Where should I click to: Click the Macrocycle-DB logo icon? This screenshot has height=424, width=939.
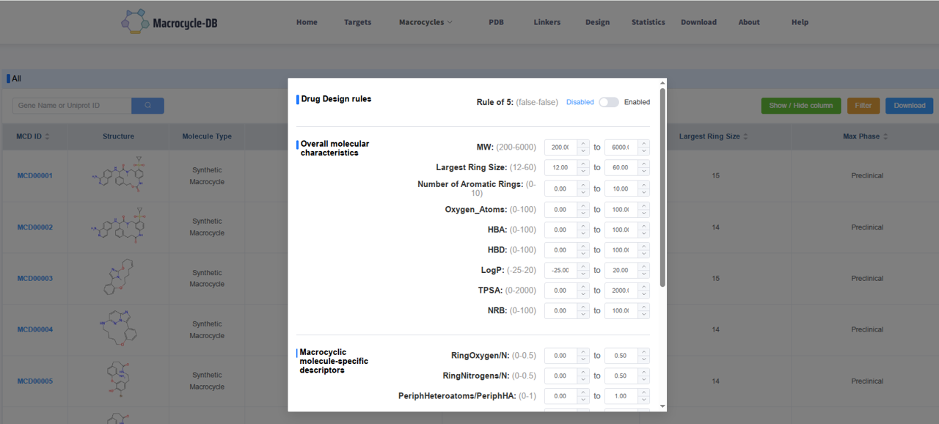pos(135,22)
